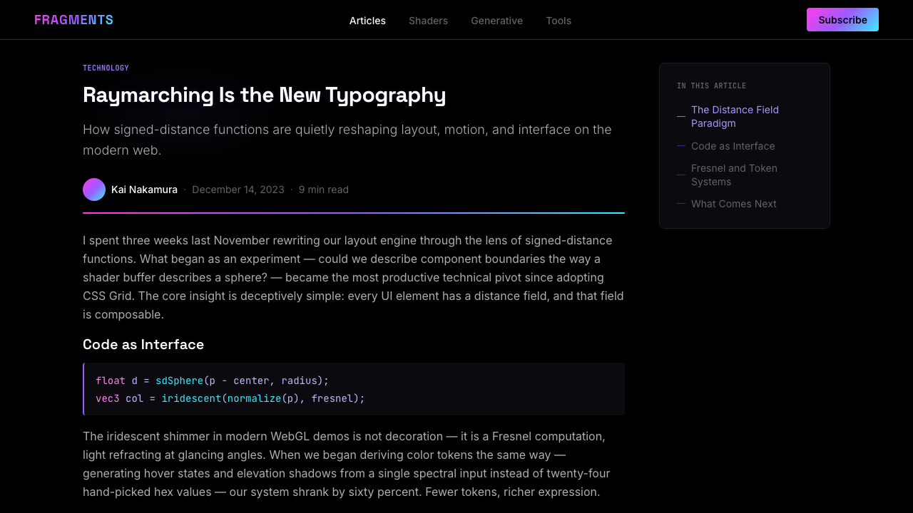Viewport: 913px width, 513px height.
Task: Jump to The Distance Field Paradigm section
Action: point(745,116)
